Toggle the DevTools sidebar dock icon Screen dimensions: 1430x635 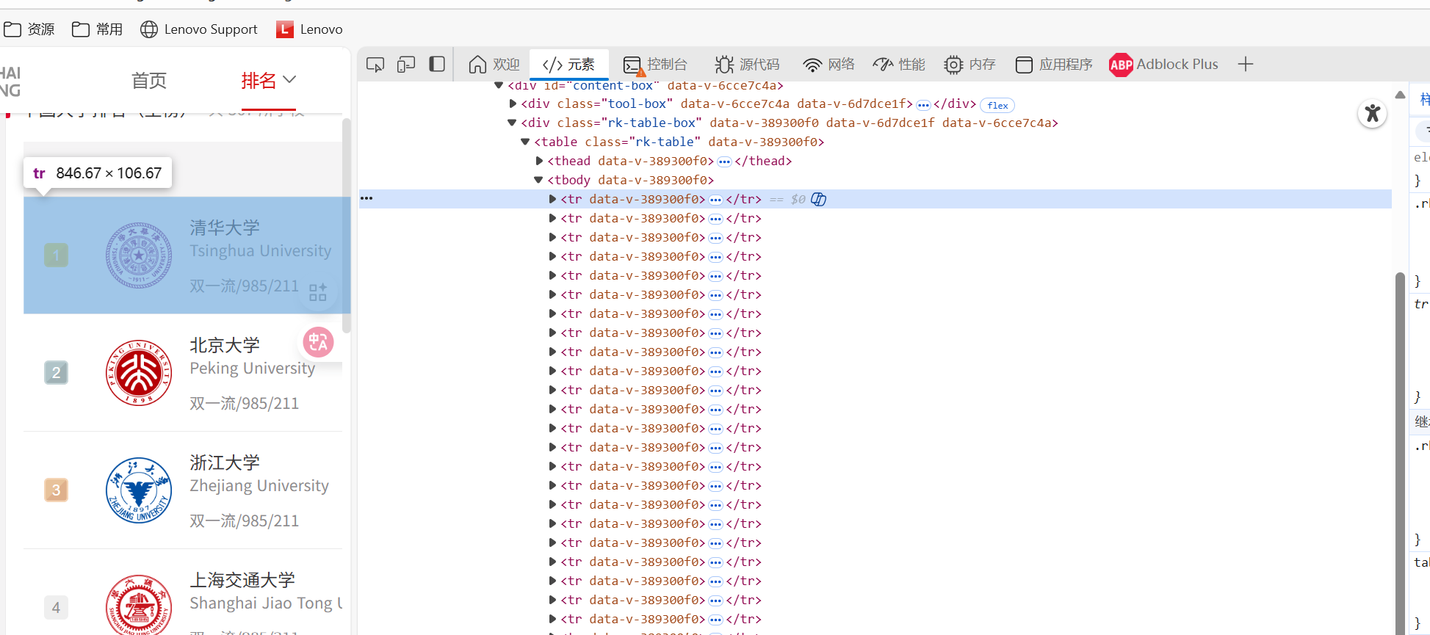tap(437, 64)
